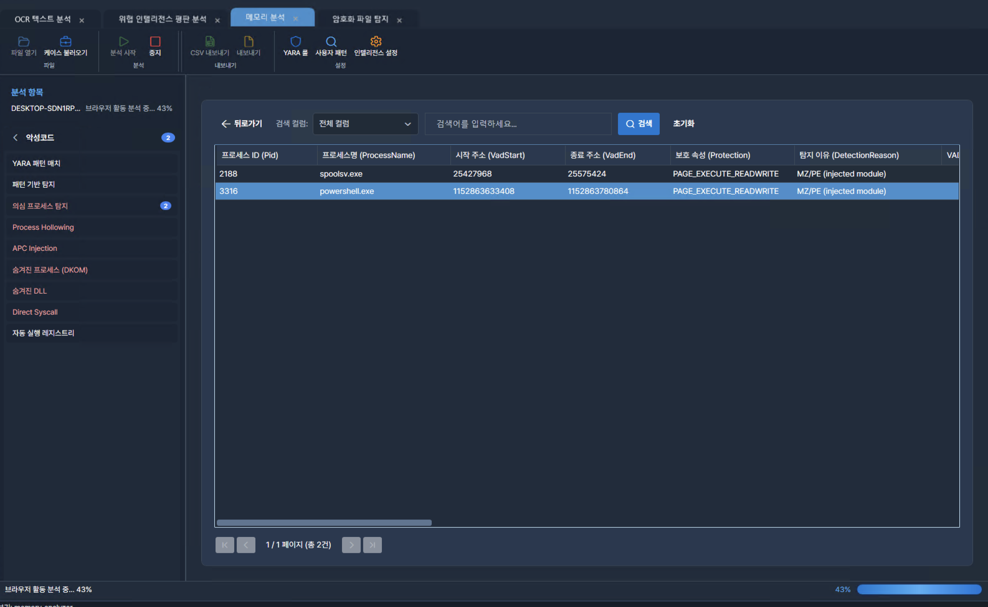This screenshot has width=988, height=607.
Task: Open YARA 패턴 매치 item
Action: coord(92,163)
